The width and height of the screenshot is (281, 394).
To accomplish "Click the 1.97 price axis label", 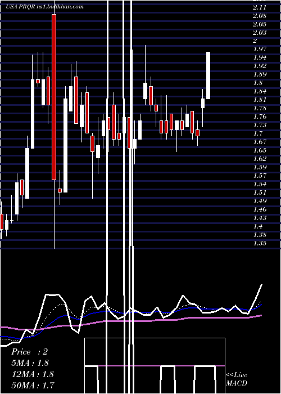I will point(260,49).
